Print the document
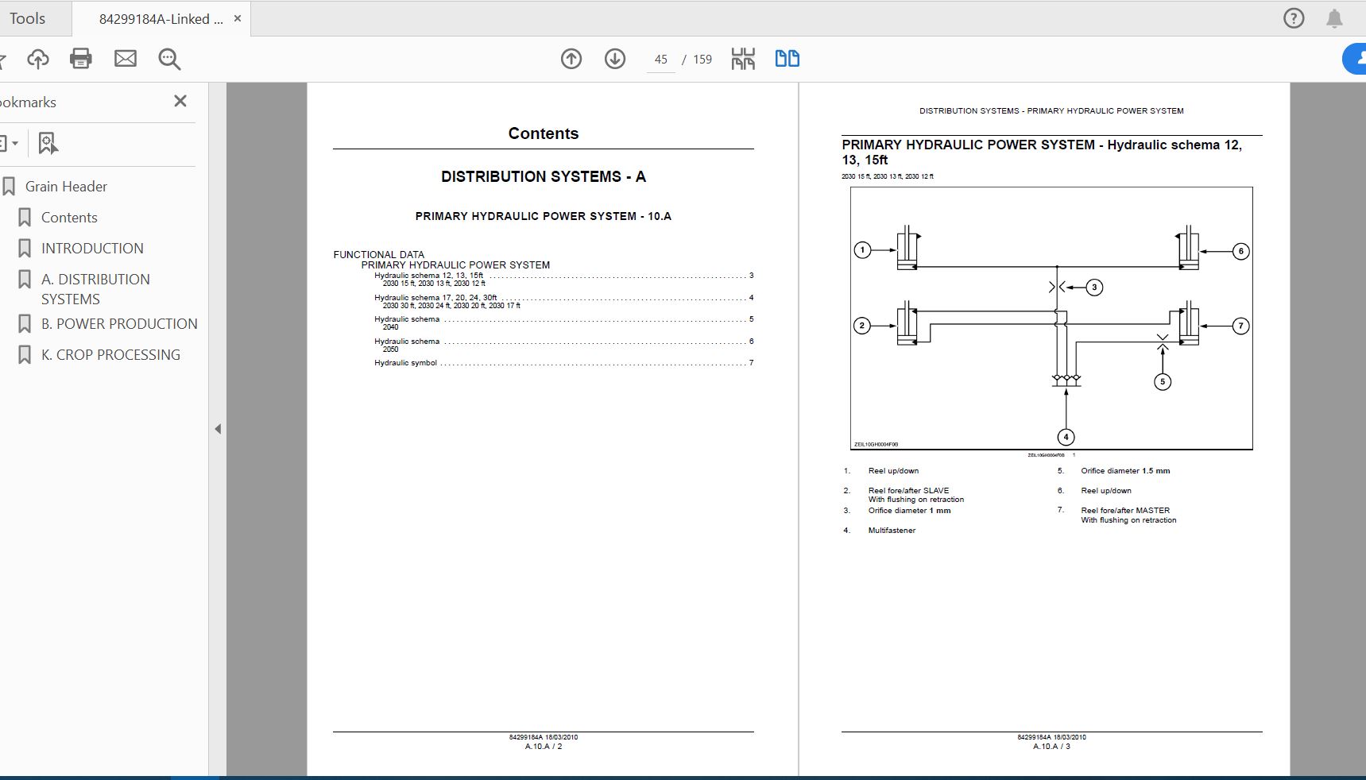This screenshot has width=1366, height=780. tap(80, 59)
